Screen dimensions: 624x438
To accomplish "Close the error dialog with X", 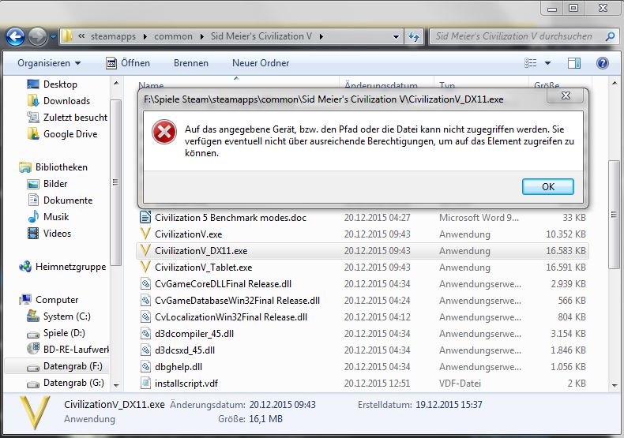I will tap(566, 95).
